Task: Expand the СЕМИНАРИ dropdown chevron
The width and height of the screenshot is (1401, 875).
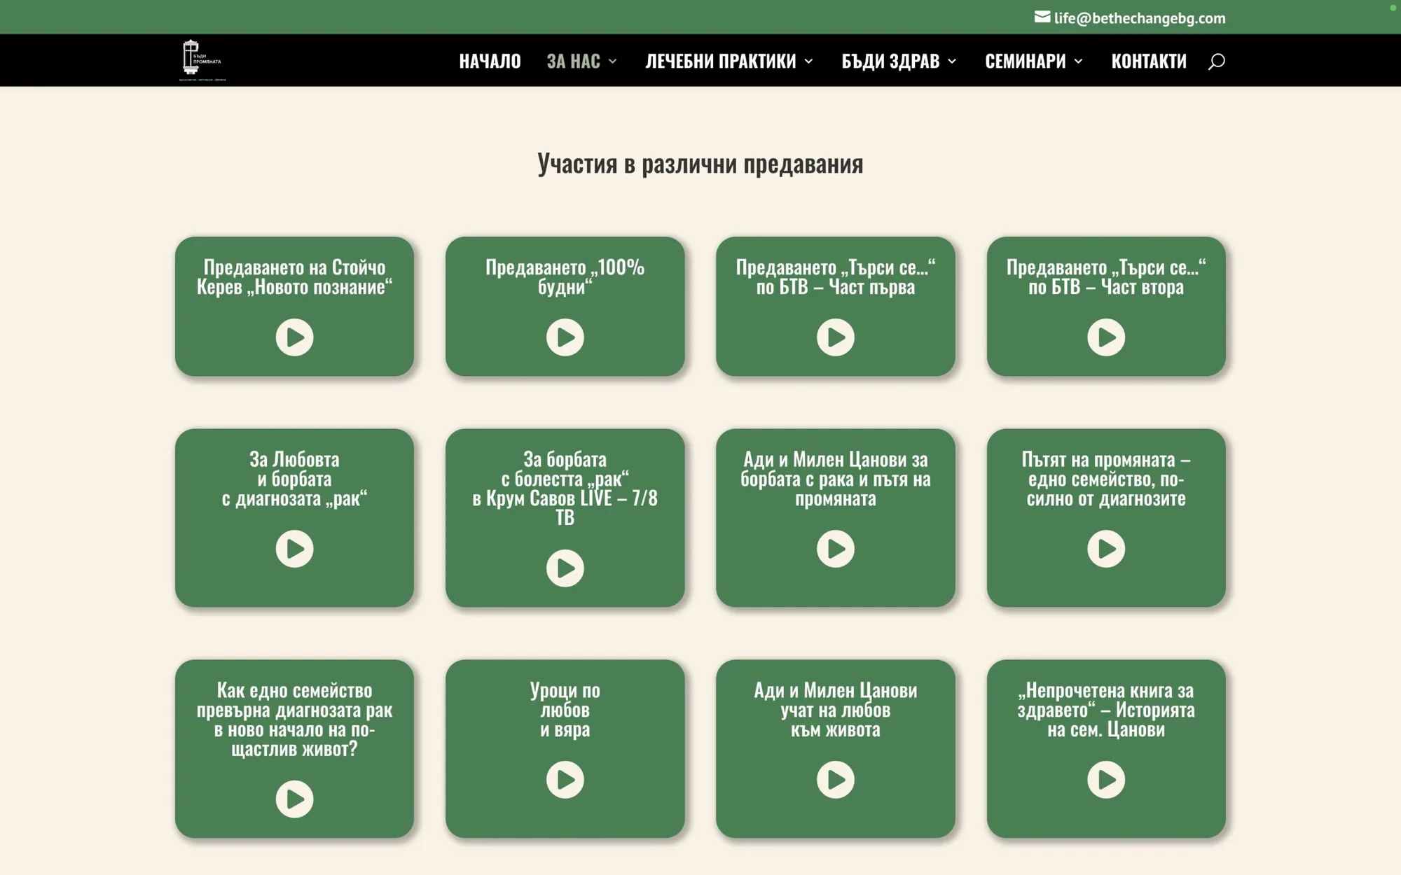Action: click(x=1078, y=62)
